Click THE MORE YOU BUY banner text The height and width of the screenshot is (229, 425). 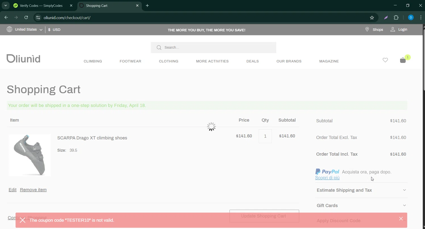[207, 30]
